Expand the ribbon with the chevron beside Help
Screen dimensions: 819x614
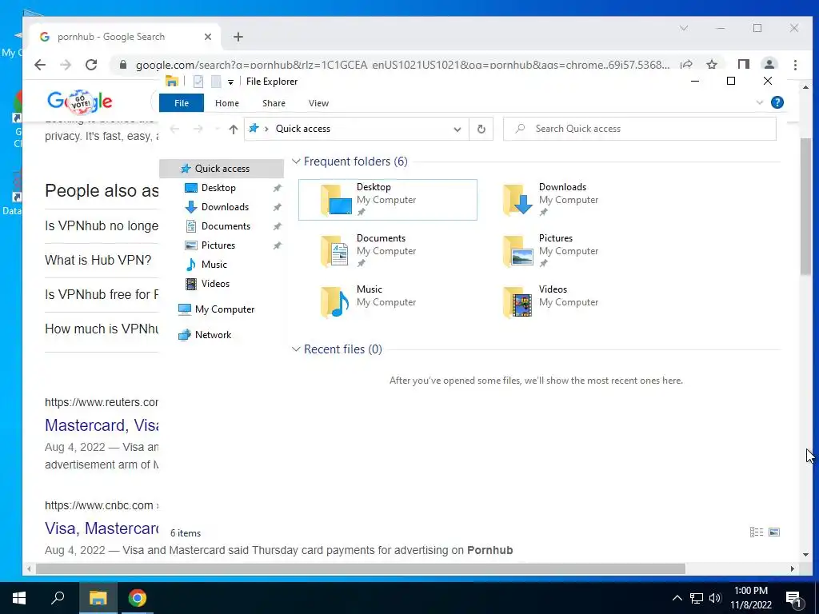pos(760,102)
